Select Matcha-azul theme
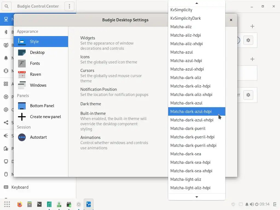The width and height of the screenshot is (280, 210). (197, 52)
